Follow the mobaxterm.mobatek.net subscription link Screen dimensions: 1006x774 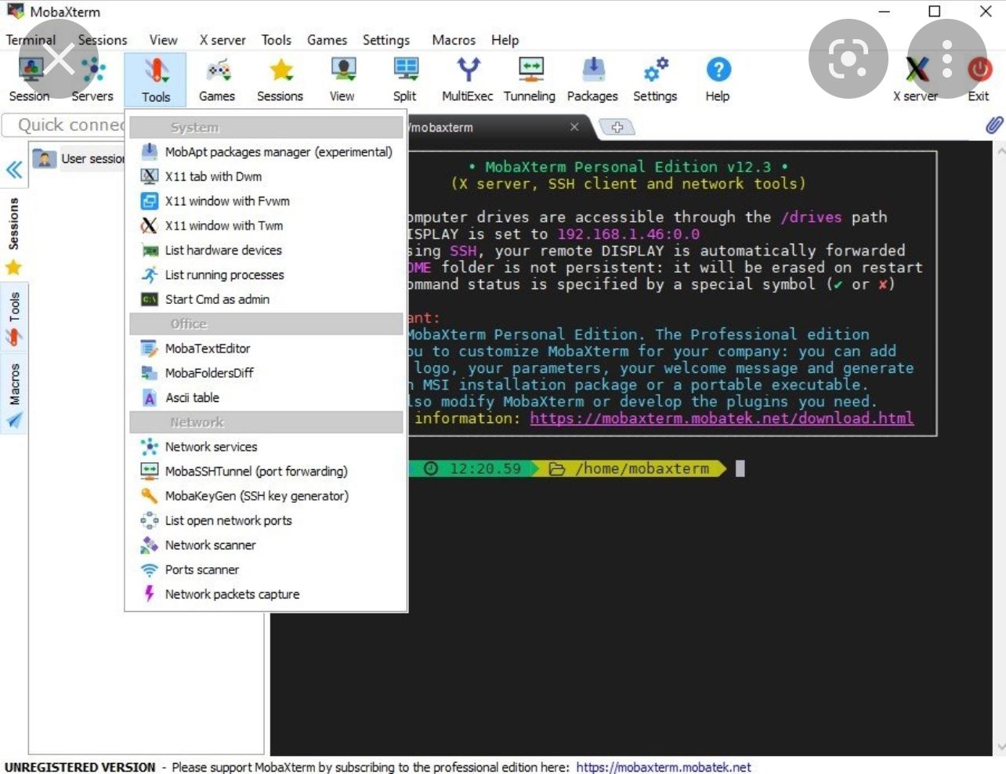click(663, 767)
